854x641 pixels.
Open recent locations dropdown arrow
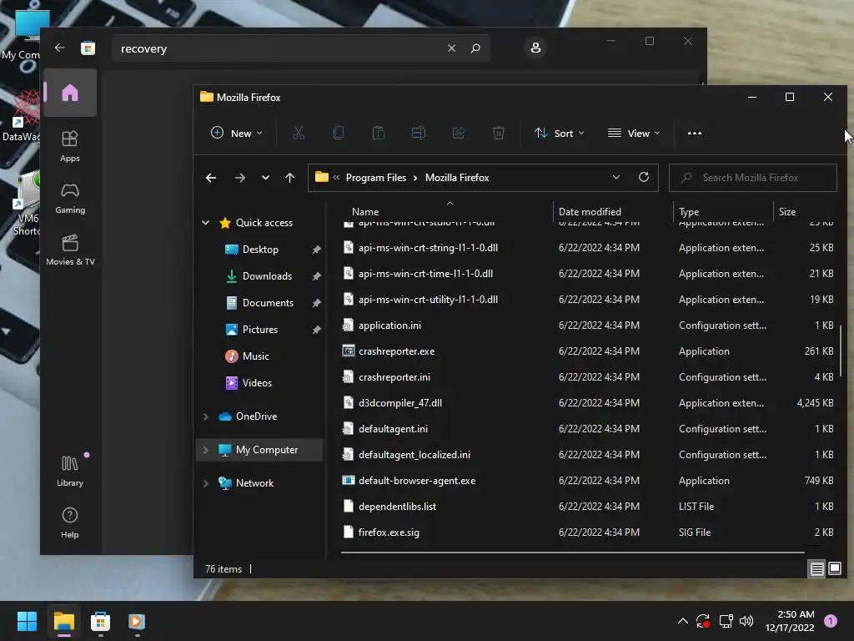click(265, 178)
